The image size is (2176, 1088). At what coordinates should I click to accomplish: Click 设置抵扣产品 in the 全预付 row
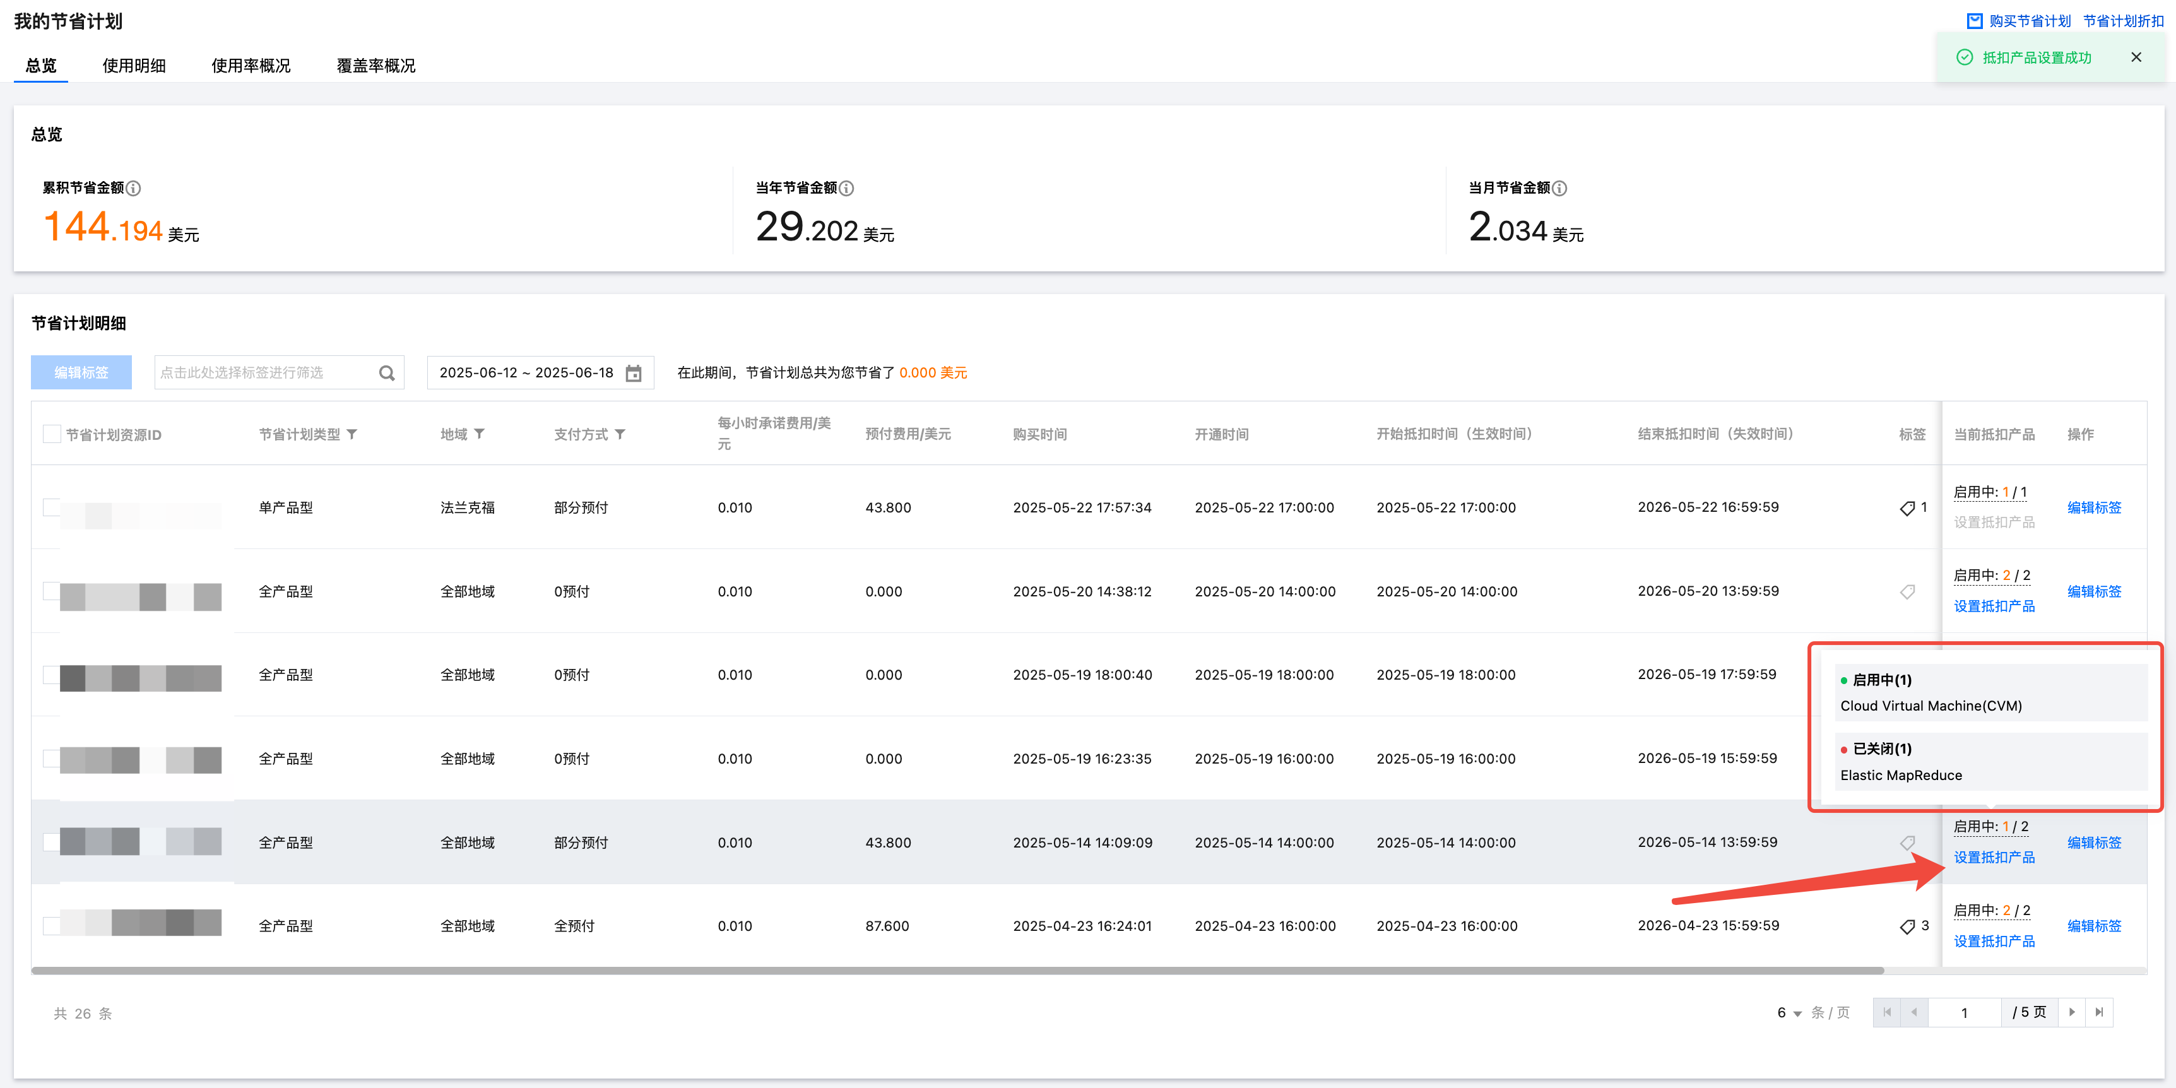(1994, 941)
